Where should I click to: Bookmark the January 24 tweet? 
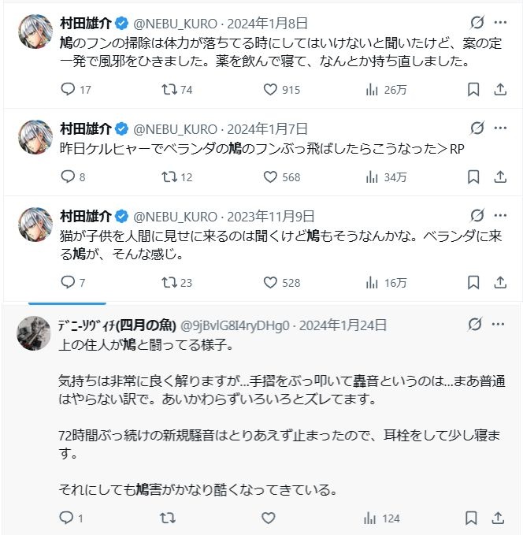coord(471,518)
